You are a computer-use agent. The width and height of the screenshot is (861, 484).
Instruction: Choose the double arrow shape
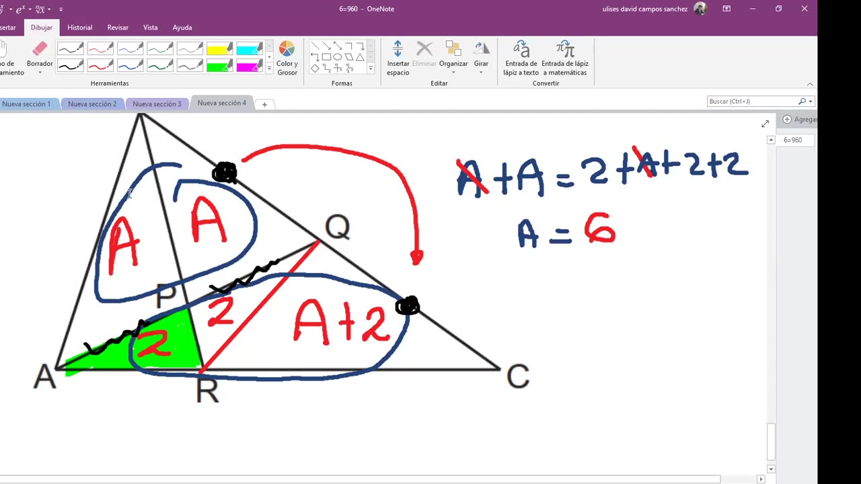point(338,46)
